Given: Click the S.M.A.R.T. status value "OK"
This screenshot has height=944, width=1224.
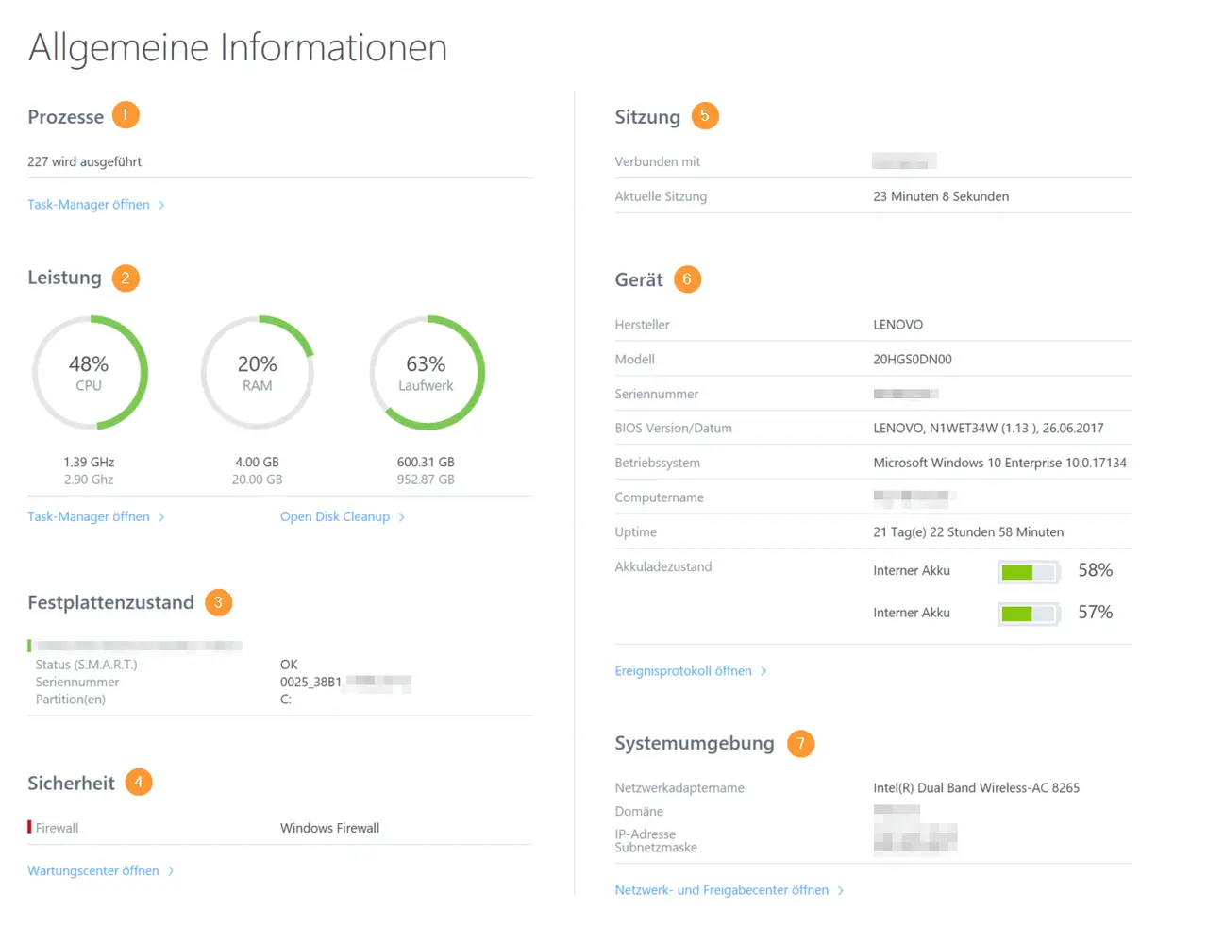Looking at the screenshot, I should (289, 665).
